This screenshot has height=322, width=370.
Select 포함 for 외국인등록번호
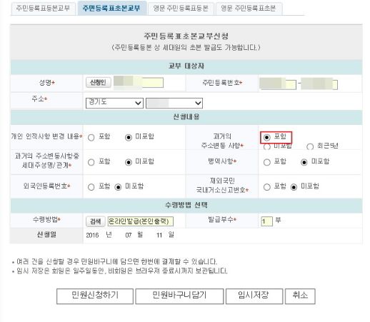(91, 187)
